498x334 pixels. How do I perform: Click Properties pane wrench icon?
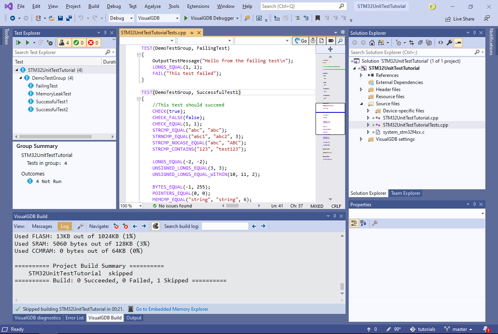[x=375, y=223]
